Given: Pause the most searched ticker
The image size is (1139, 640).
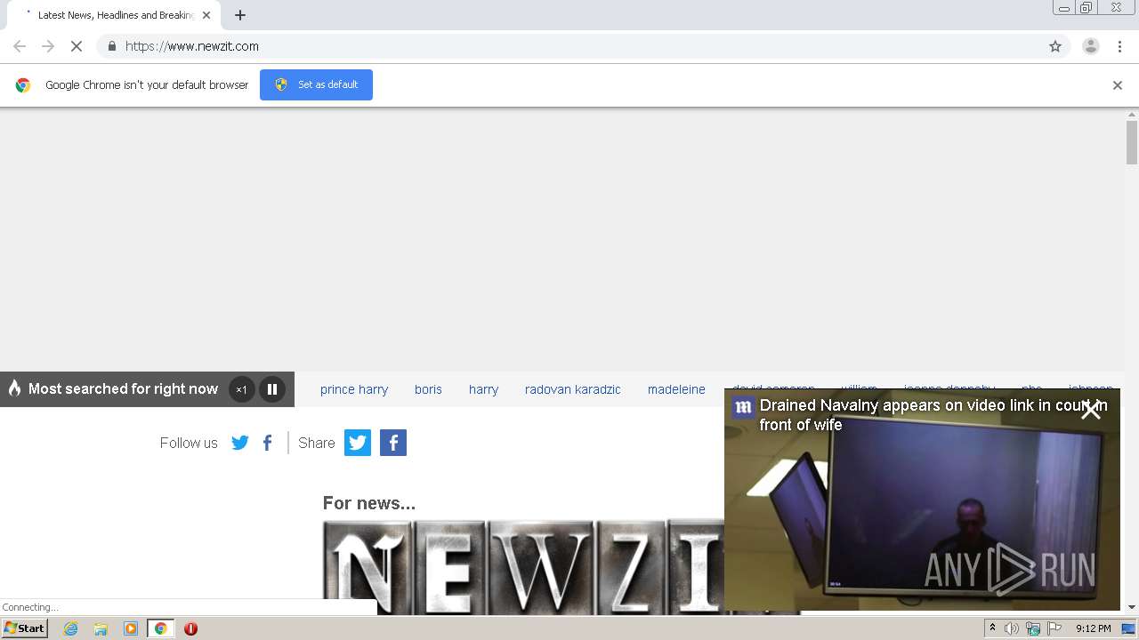Looking at the screenshot, I should 272,389.
